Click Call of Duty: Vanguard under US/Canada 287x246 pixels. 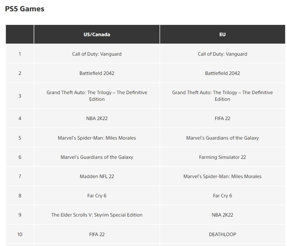pyautogui.click(x=97, y=54)
